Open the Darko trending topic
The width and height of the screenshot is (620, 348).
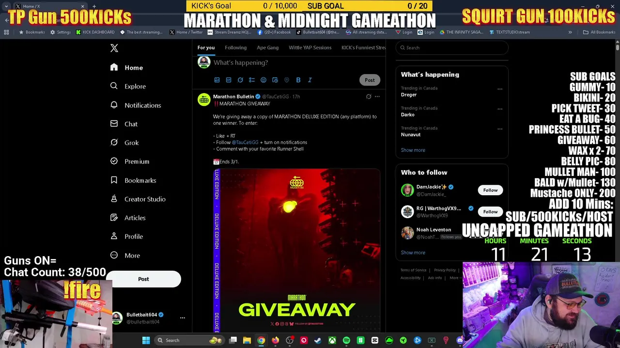pyautogui.click(x=408, y=115)
